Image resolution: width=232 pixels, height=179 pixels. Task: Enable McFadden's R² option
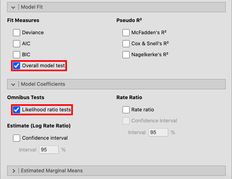[126, 33]
